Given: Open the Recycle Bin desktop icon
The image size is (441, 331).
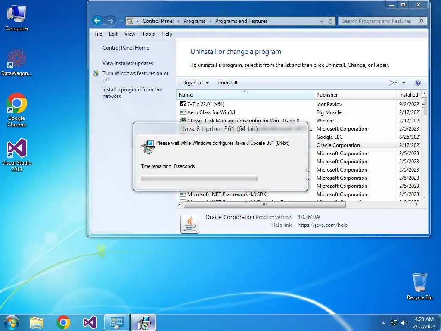Looking at the screenshot, I should (x=419, y=286).
